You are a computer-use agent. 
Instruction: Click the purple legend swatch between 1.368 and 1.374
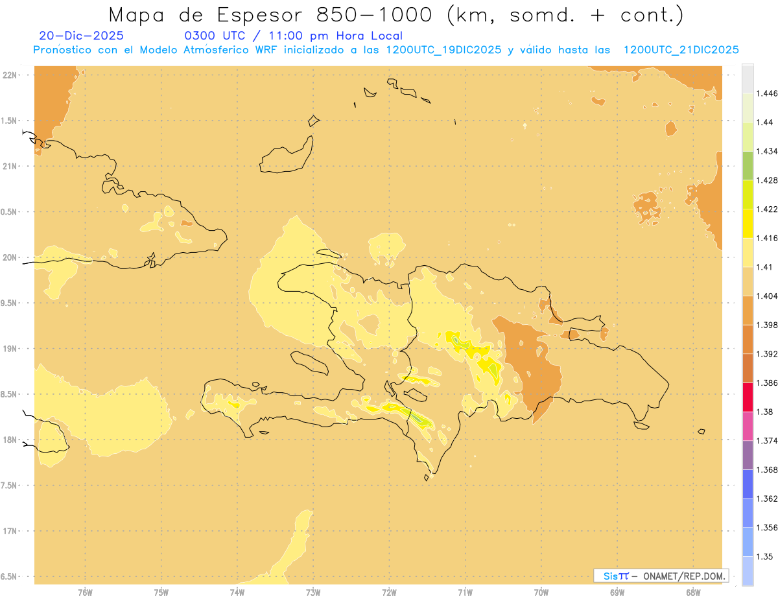(748, 454)
